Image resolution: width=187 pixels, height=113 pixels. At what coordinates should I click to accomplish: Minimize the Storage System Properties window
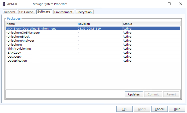158,4
